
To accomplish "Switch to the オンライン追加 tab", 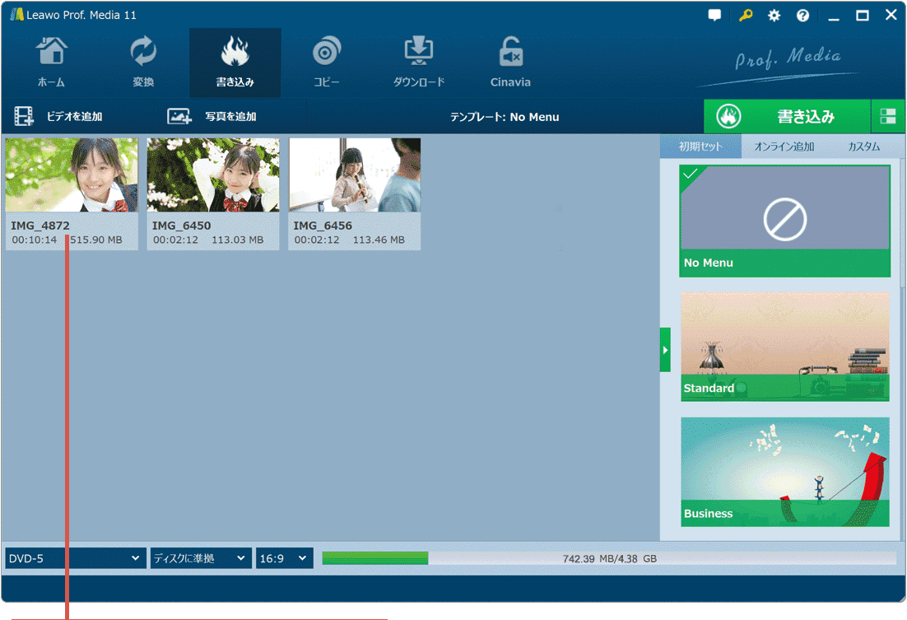I will (784, 147).
